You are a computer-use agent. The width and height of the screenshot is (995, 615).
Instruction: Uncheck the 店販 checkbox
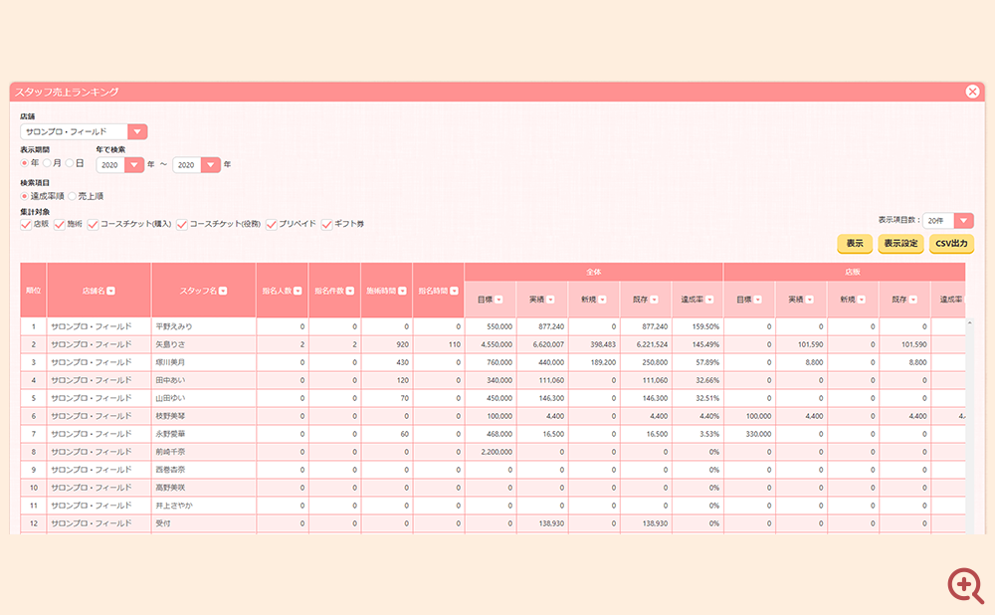point(26,224)
